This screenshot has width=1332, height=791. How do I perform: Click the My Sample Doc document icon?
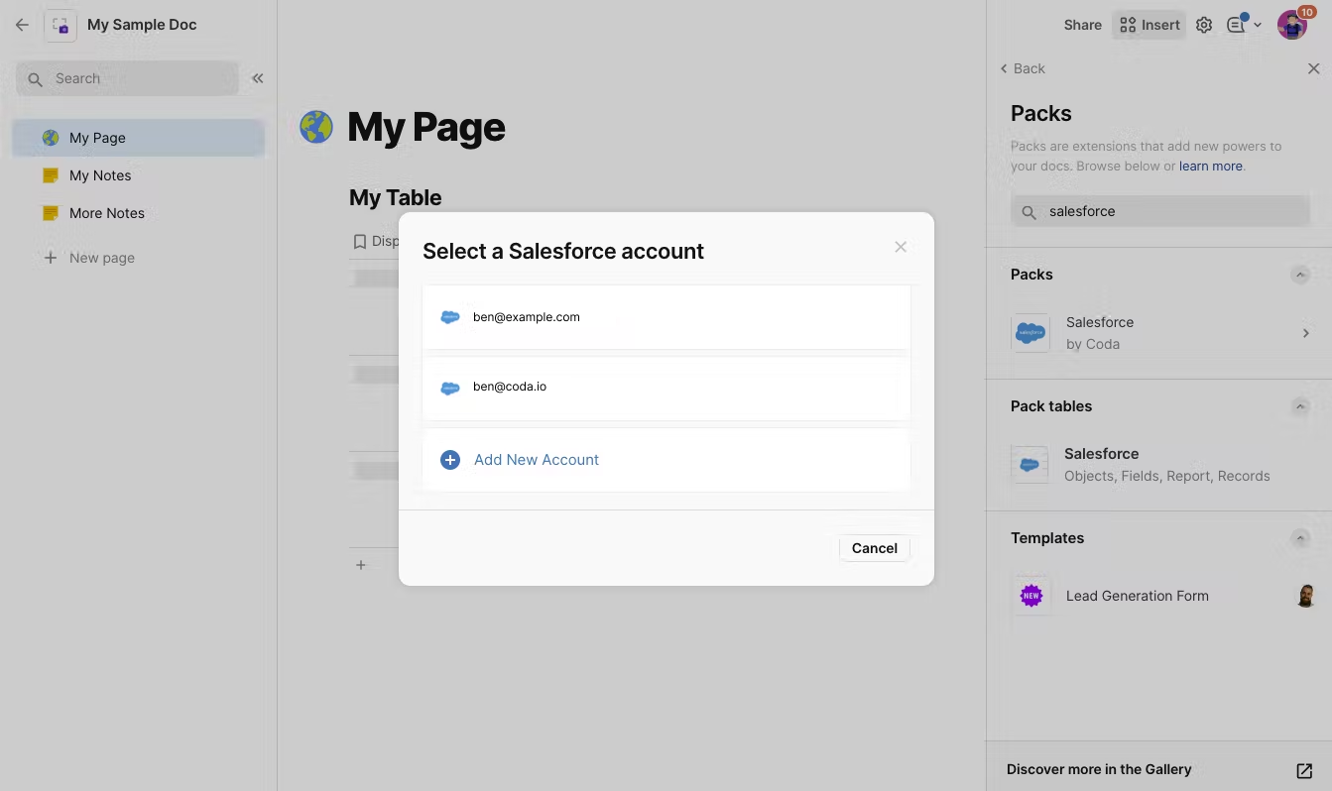pyautogui.click(x=61, y=24)
